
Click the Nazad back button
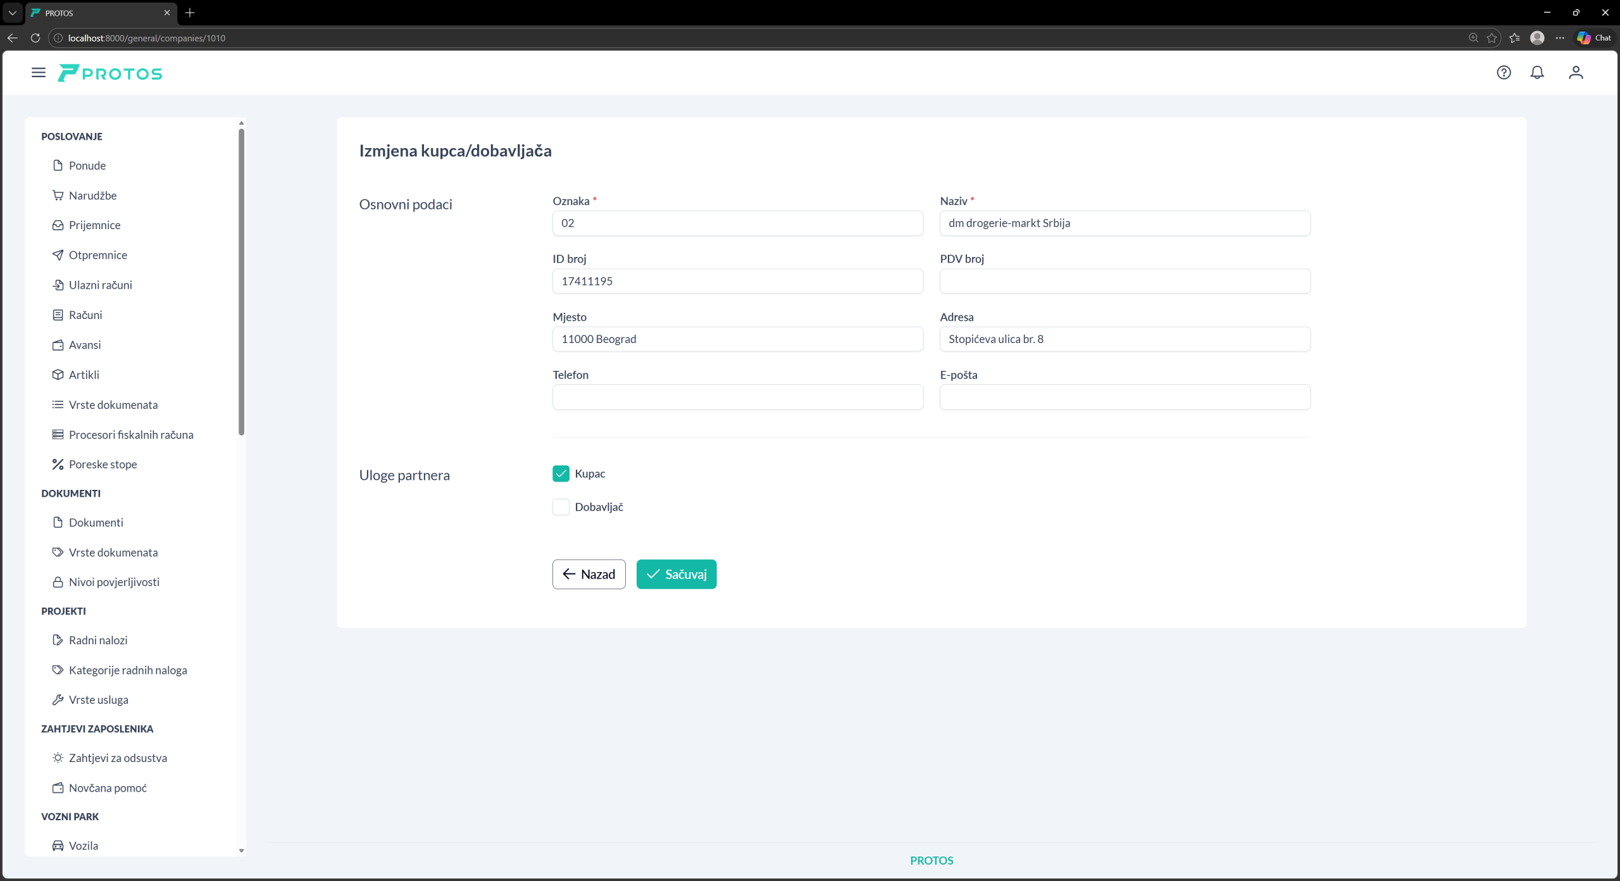click(589, 574)
